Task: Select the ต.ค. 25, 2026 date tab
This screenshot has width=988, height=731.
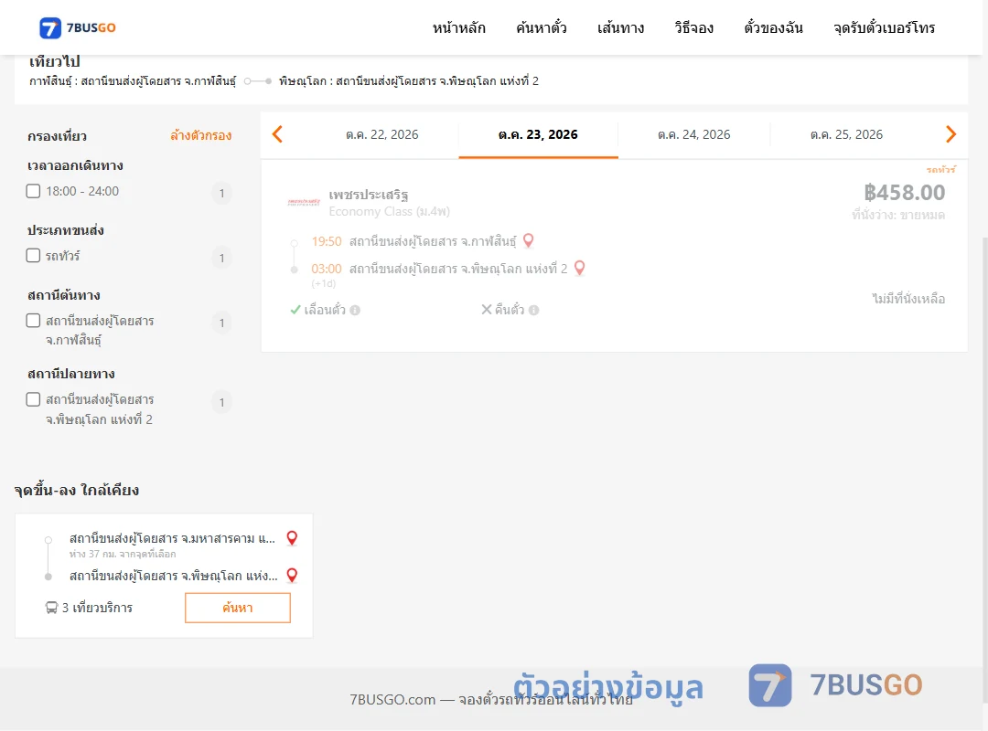Action: coord(846,134)
